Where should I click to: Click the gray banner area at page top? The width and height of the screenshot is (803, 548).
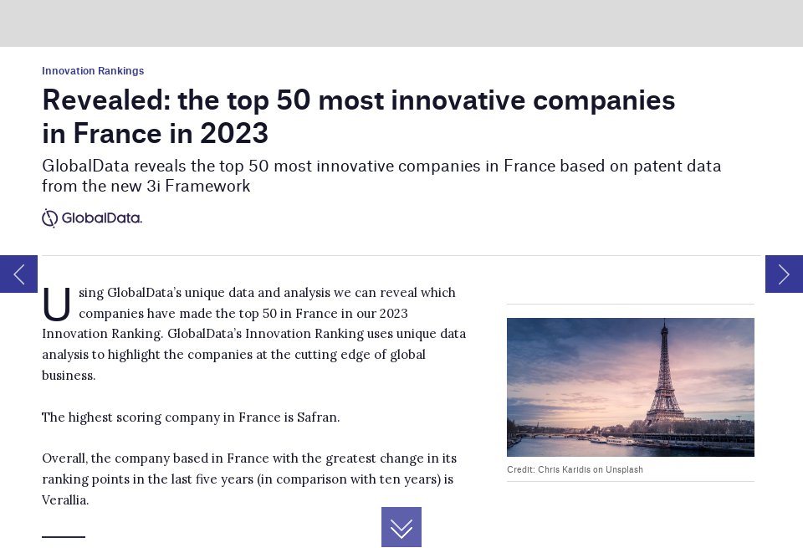click(x=401, y=23)
